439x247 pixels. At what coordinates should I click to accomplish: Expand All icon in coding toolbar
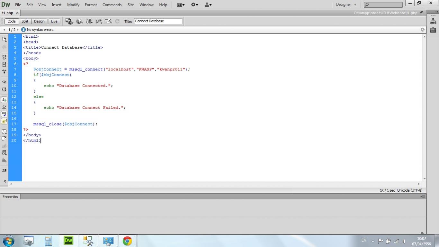pos(4,71)
